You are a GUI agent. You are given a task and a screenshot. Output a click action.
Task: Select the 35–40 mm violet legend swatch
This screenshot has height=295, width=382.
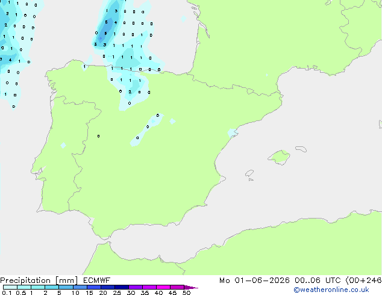pos(149,287)
